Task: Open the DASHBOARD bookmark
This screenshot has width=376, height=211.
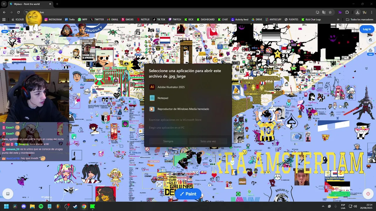Action: click(x=206, y=20)
